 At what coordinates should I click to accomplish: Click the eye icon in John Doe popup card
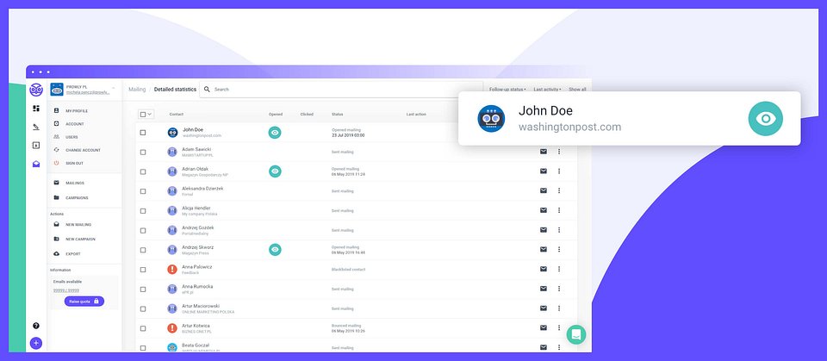click(x=765, y=119)
